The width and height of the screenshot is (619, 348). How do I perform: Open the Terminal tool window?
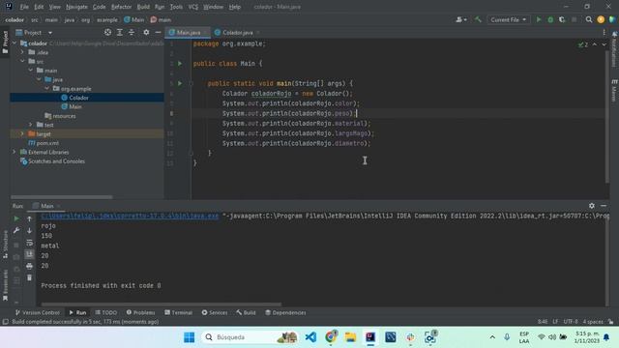click(x=178, y=312)
